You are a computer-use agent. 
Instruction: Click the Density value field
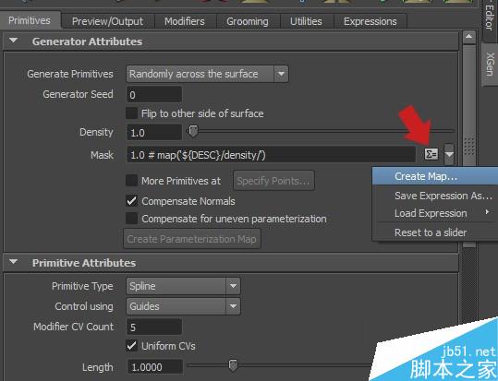pyautogui.click(x=154, y=132)
